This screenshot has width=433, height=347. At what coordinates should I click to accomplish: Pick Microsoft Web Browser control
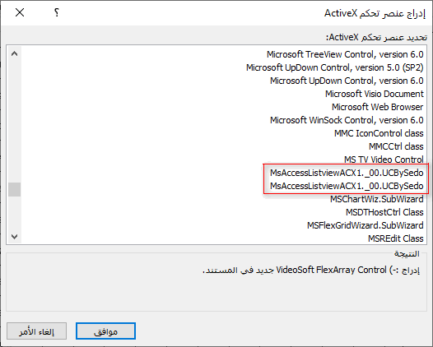pos(378,107)
